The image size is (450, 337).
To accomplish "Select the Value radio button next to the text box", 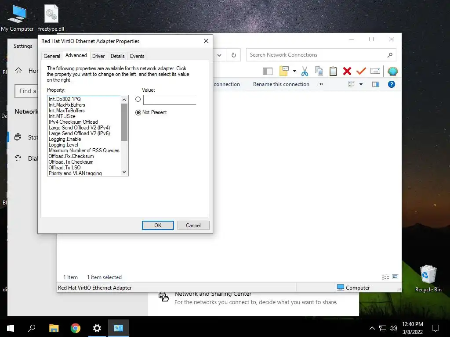I will click(x=138, y=99).
